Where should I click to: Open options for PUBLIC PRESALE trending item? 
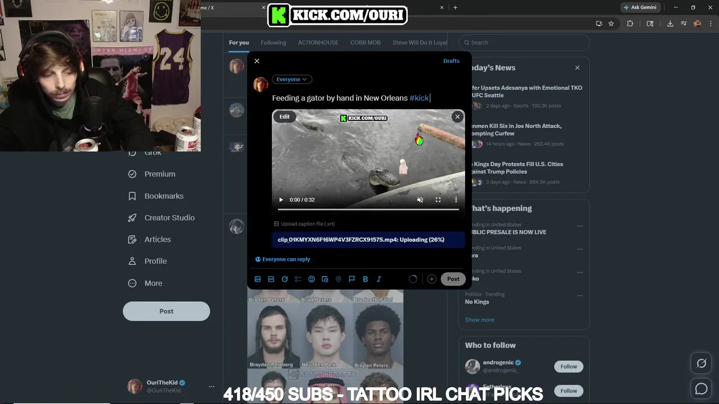580,227
